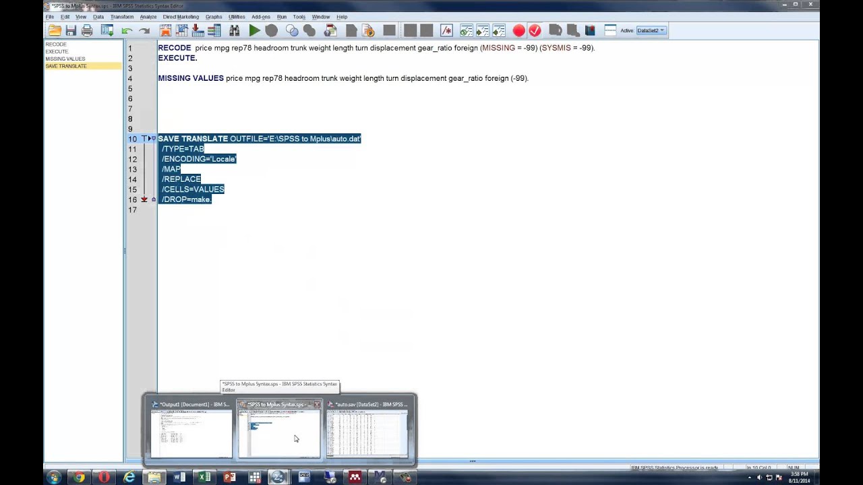Click the Go to Data star icon
Screen dimensions: 863x485
(165, 30)
